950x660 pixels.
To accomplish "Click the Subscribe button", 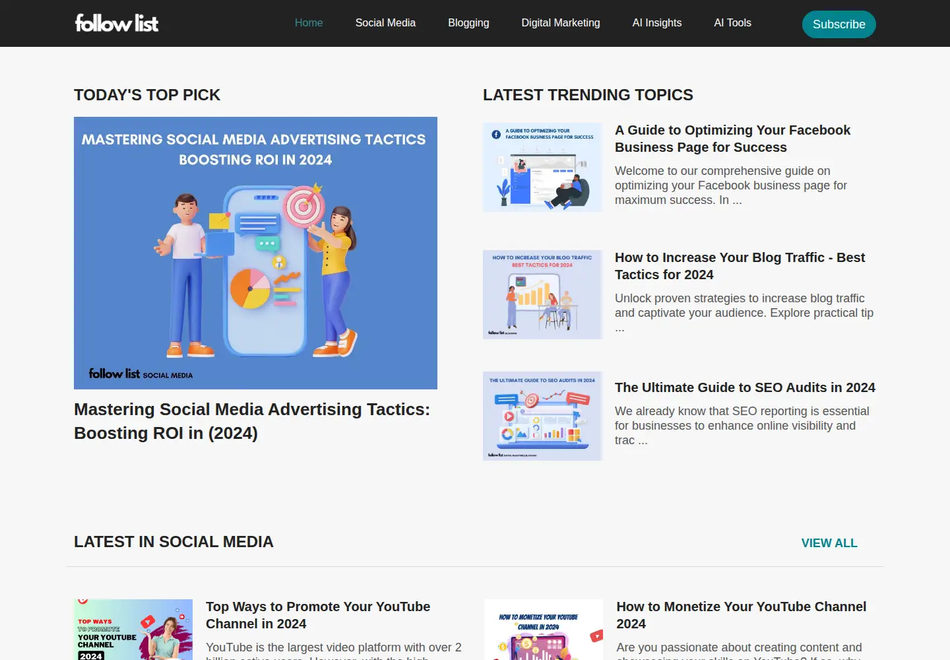I will [x=839, y=24].
